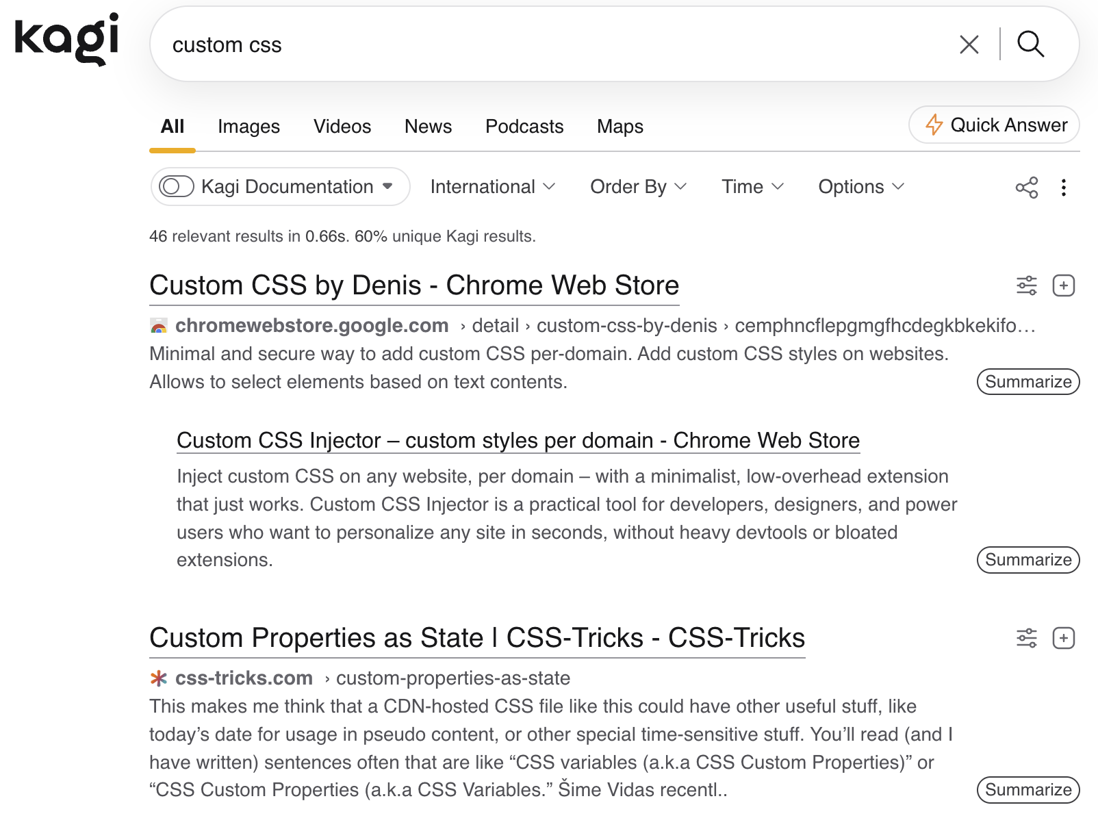Expand the Time filter dropdown
This screenshot has width=1098, height=816.
752,187
